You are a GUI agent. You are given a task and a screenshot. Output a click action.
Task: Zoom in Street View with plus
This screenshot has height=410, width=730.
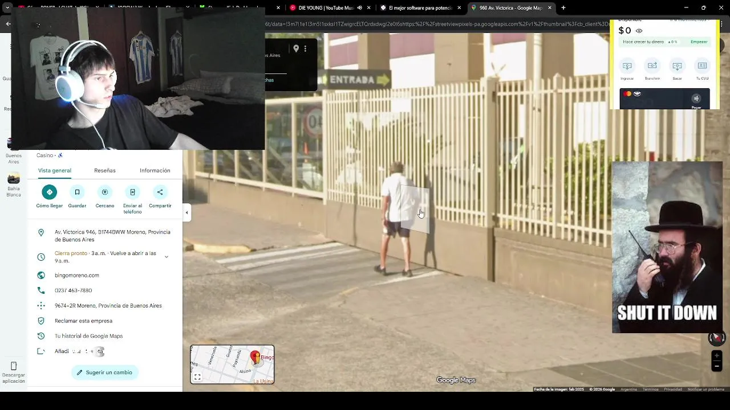click(717, 356)
